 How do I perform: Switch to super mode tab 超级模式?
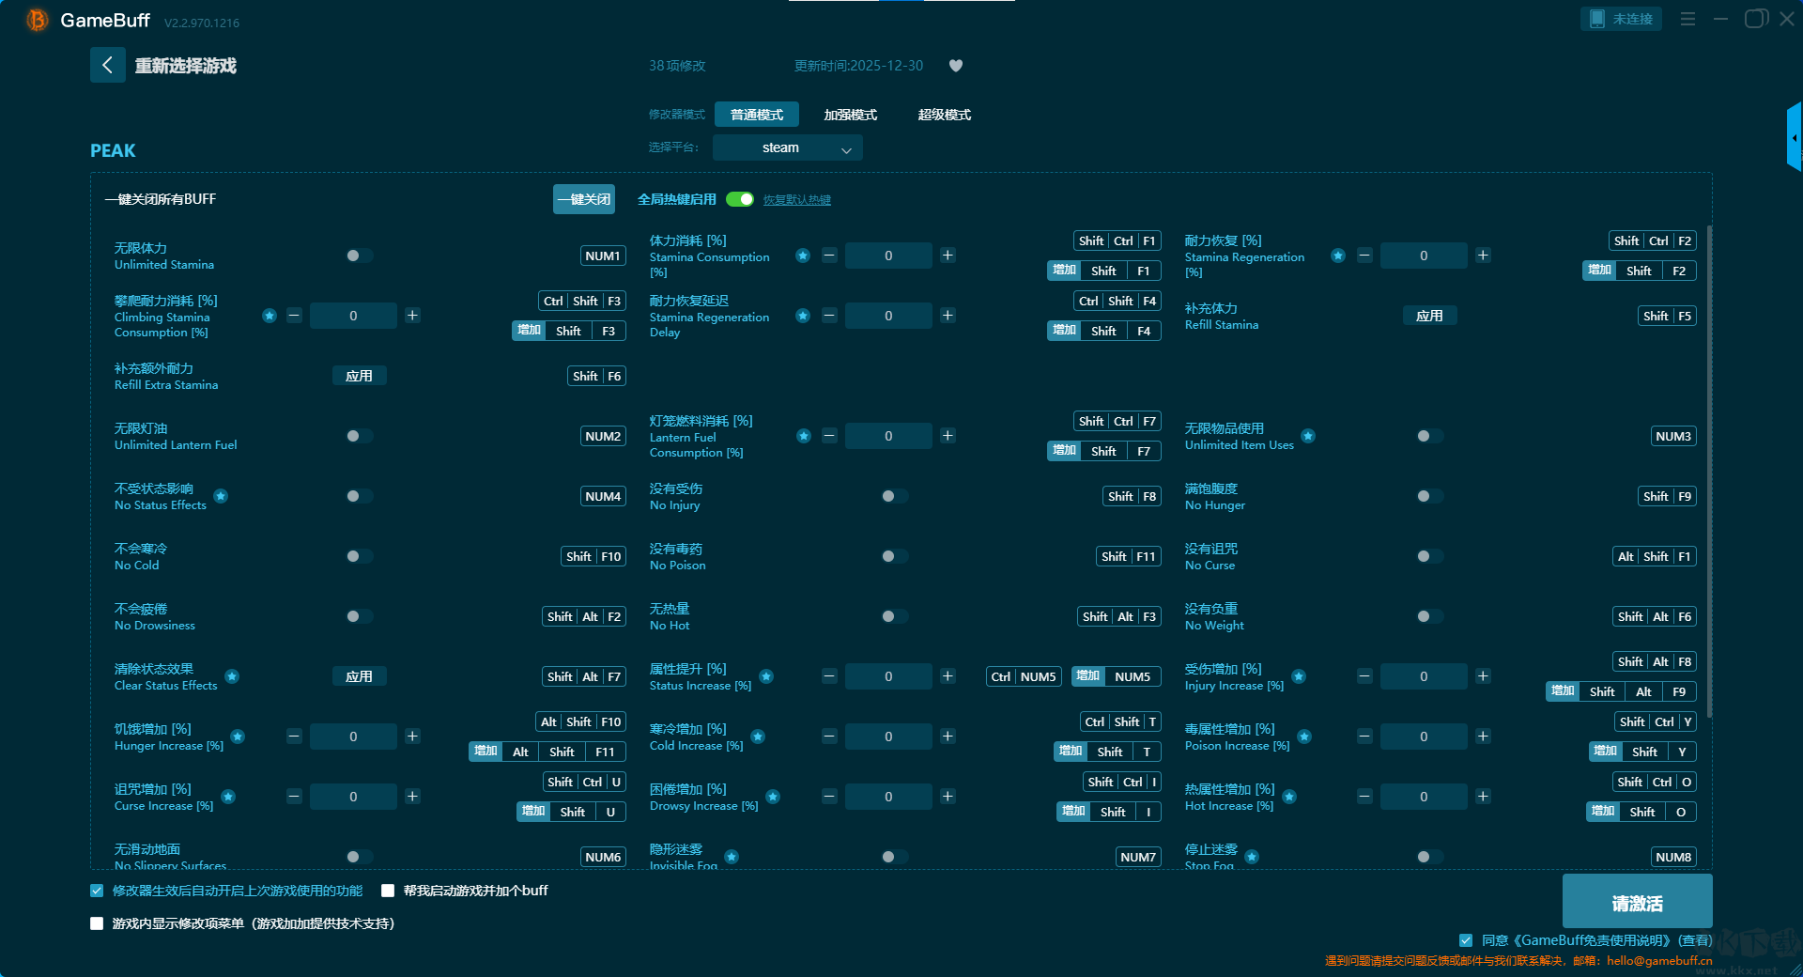[945, 115]
